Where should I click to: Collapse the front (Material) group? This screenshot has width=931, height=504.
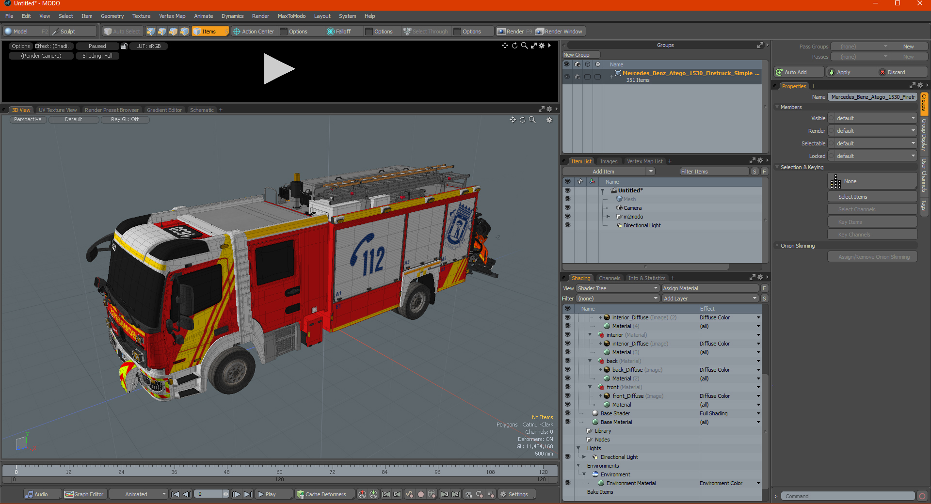click(x=590, y=387)
